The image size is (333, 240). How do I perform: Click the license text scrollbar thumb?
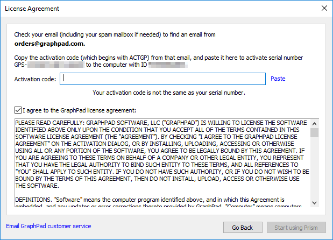(x=314, y=132)
